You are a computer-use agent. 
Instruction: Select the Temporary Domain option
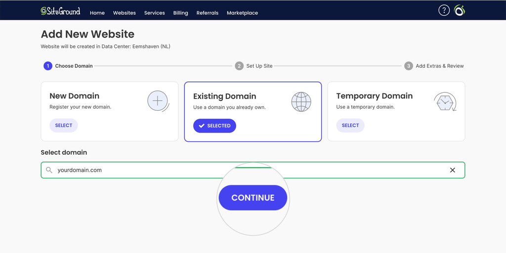coord(350,126)
